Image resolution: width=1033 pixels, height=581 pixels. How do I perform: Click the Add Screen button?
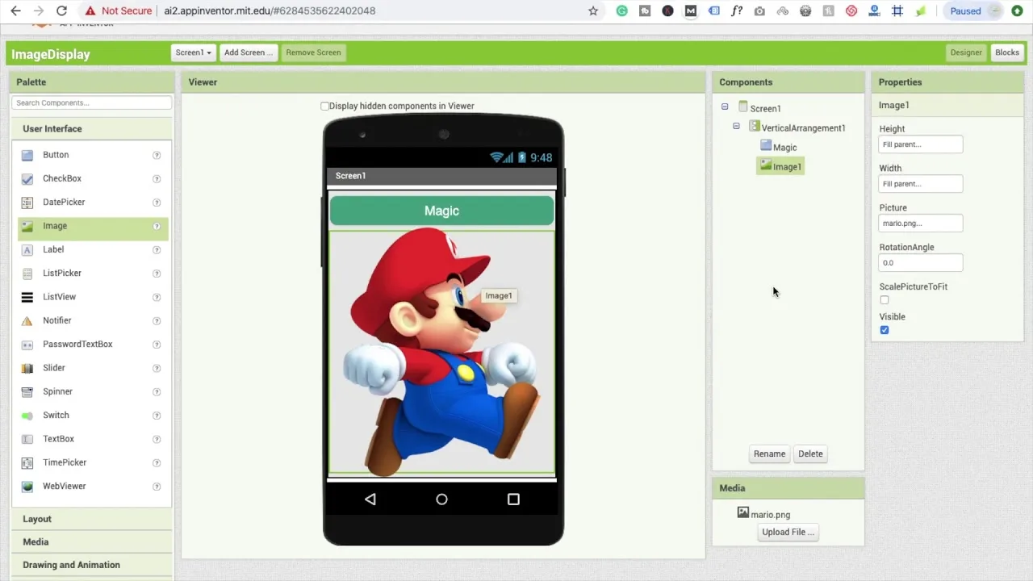tap(248, 52)
